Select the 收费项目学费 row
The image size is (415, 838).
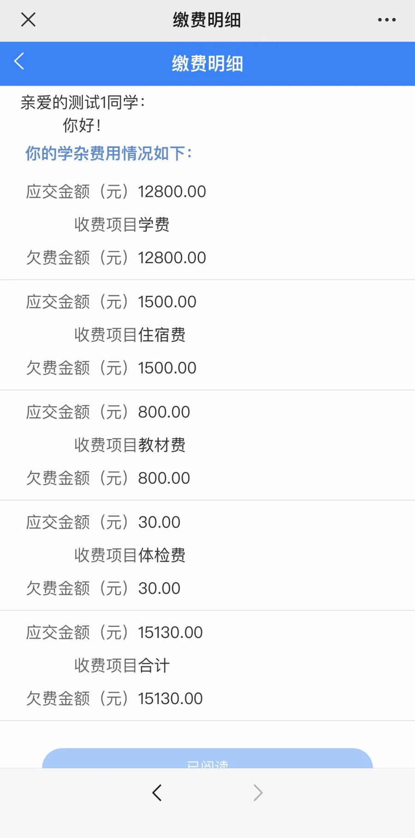(122, 224)
